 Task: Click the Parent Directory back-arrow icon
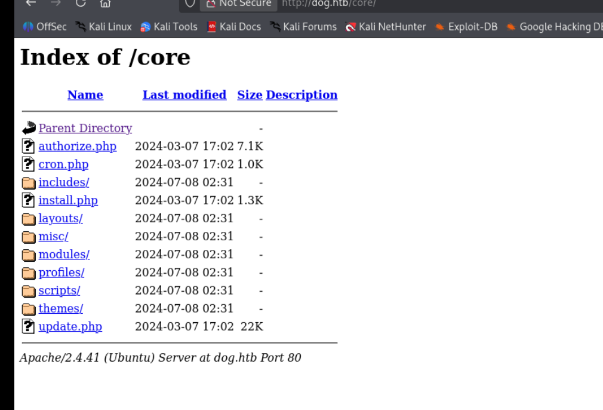(x=29, y=128)
